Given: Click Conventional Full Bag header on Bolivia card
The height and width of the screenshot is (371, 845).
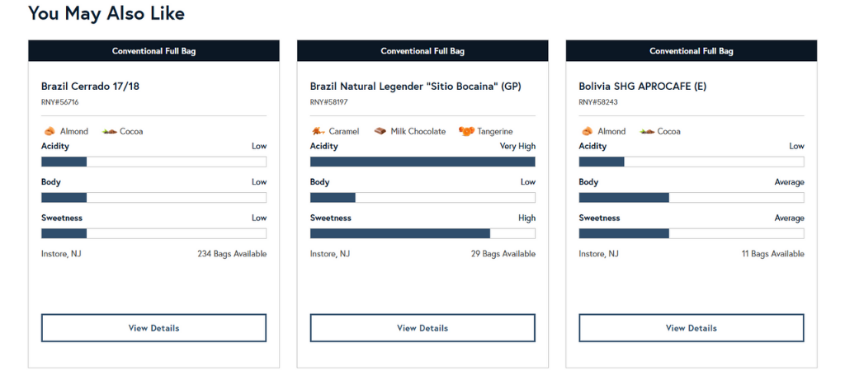Looking at the screenshot, I should (x=692, y=51).
